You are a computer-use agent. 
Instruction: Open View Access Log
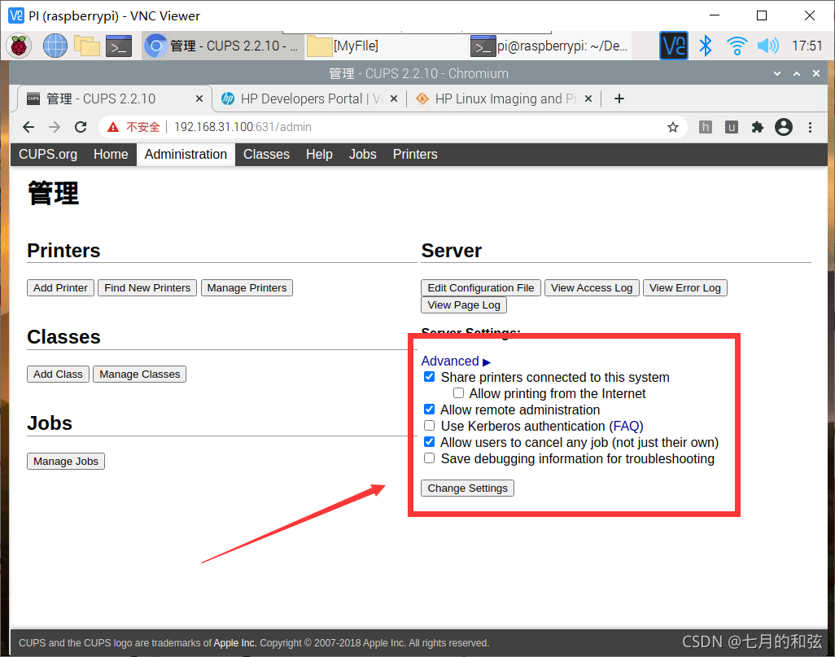tap(592, 287)
